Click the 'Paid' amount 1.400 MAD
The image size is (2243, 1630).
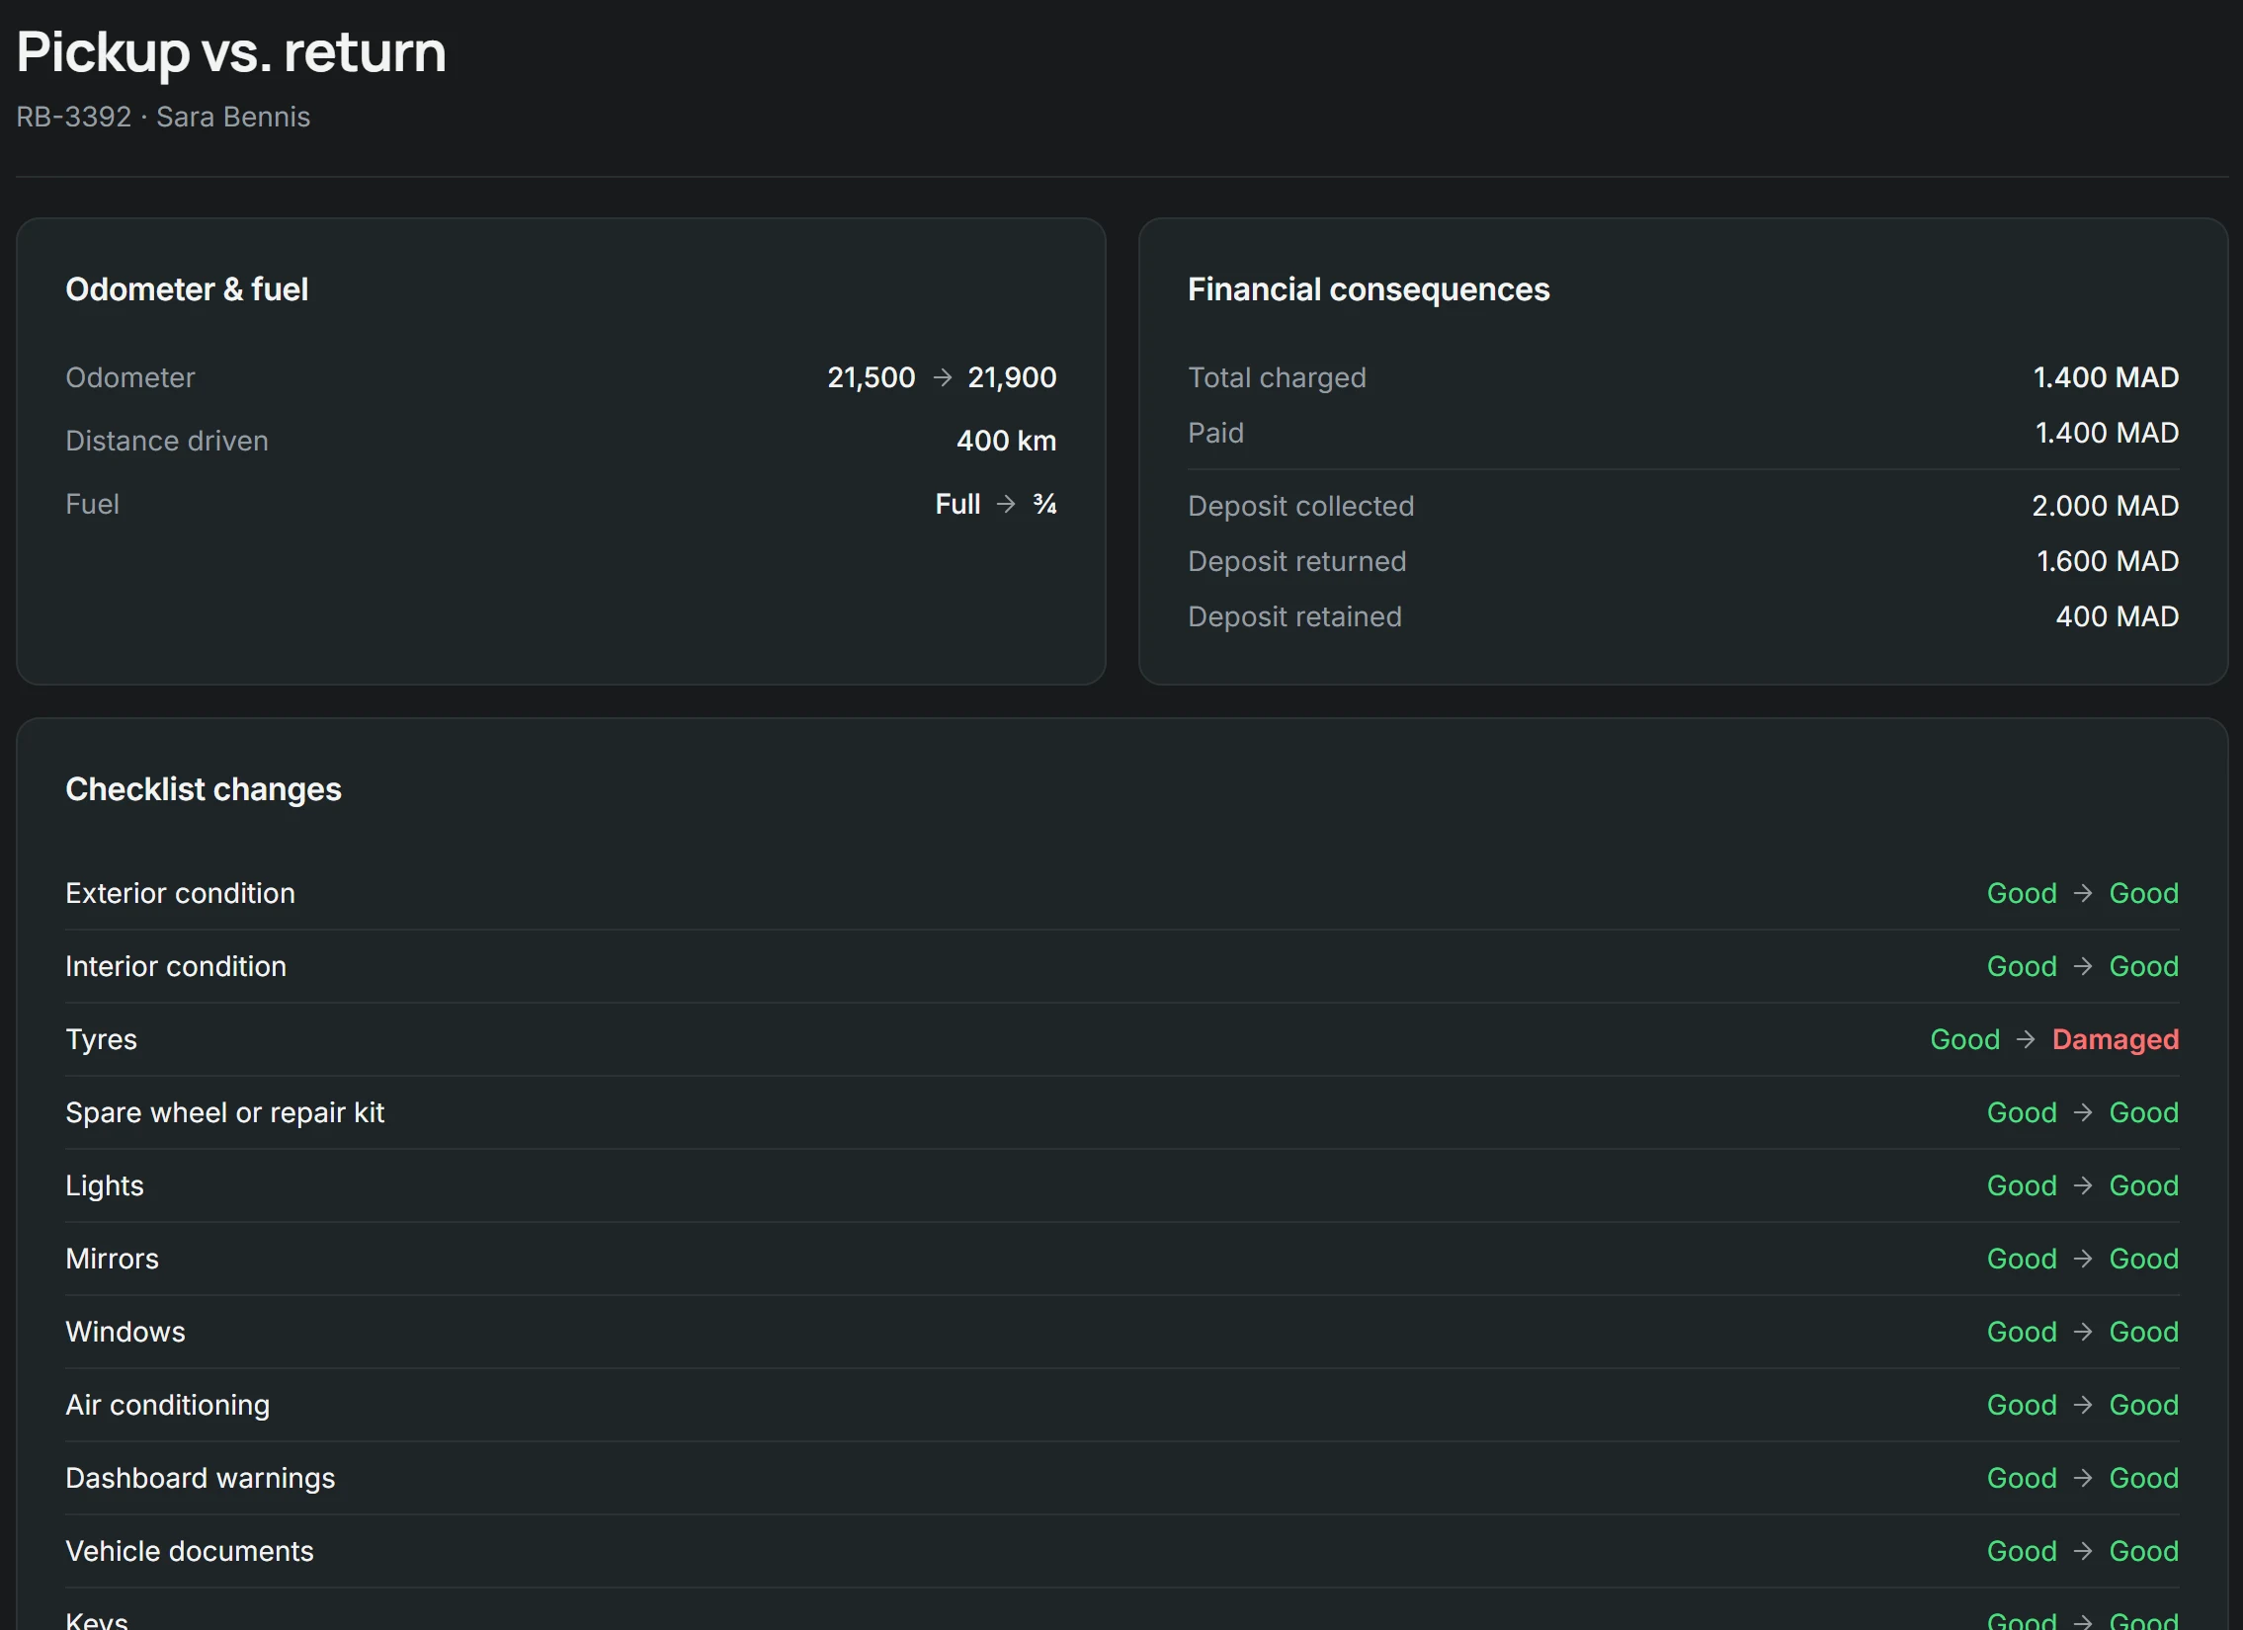pyautogui.click(x=2108, y=433)
